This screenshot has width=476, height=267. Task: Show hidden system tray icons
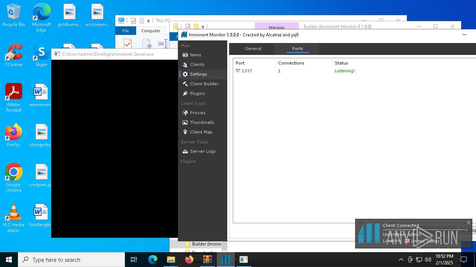coord(401,260)
